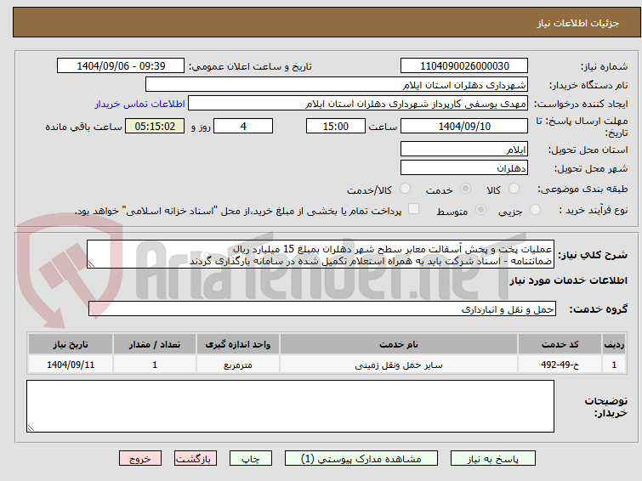
Task: Open مشاهده مدارک پیوستی (1) attachments
Action: [361, 459]
